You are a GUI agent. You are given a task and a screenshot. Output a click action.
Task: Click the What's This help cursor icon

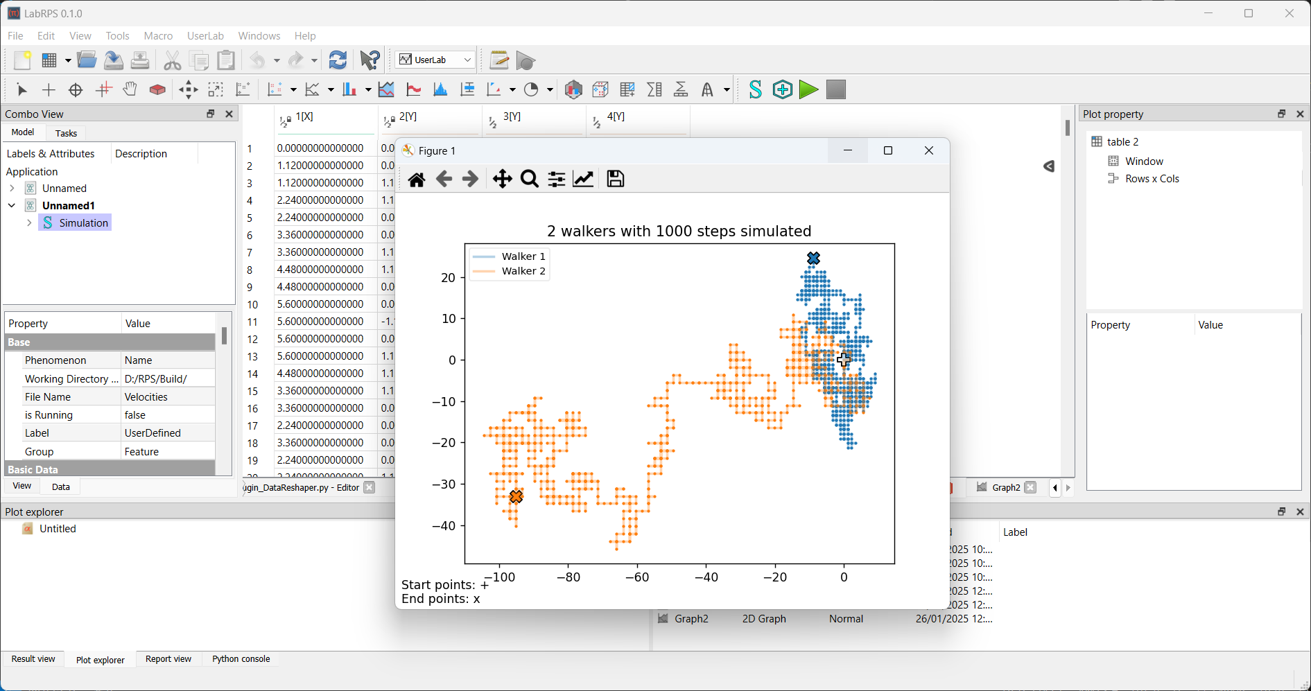coord(370,60)
